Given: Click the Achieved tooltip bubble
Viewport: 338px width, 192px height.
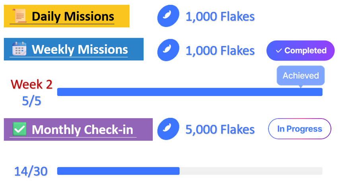Looking at the screenshot, I should 301,75.
